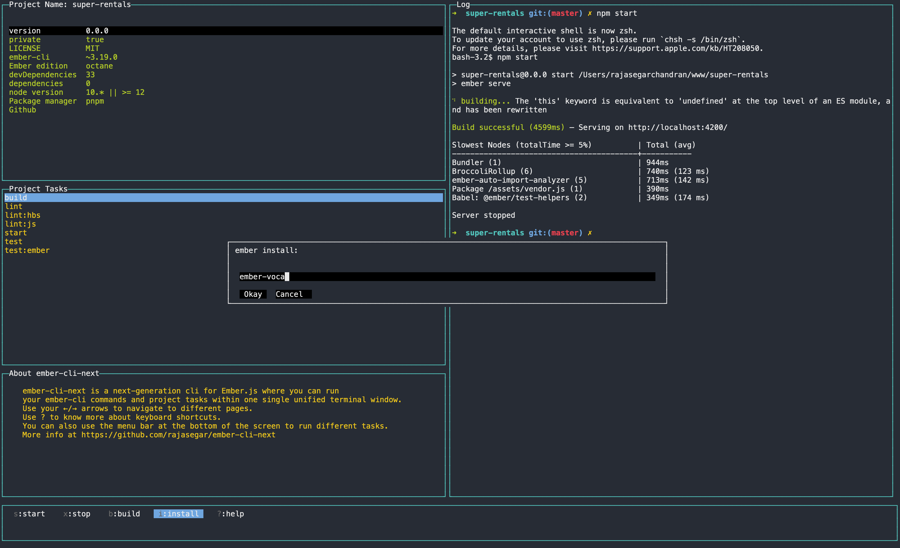Select the build task in Project Tasks
Viewport: 900px width, 548px height.
point(16,198)
